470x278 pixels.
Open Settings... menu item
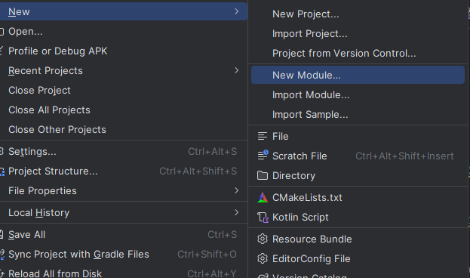click(123, 152)
